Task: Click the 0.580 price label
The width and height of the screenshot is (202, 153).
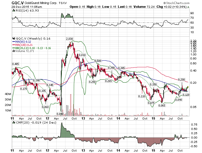Action: pos(98,61)
